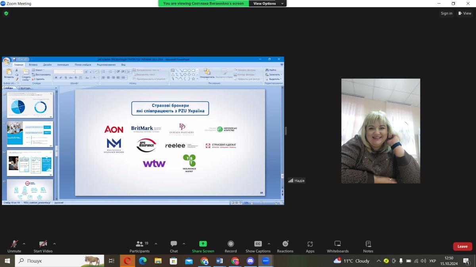Open the Notes panel
476x267 pixels.
coord(368,246)
